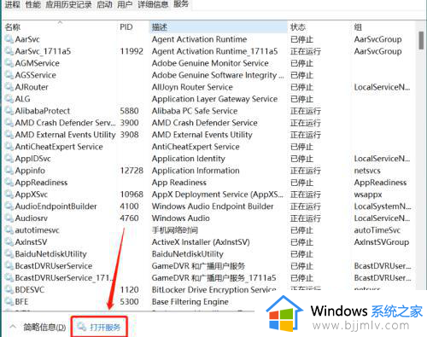Click the Audiosrv service icon

(9, 218)
